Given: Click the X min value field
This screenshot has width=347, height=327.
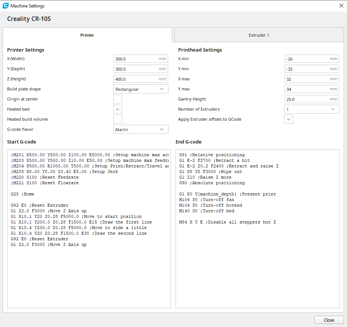Looking at the screenshot, I should coord(312,59).
